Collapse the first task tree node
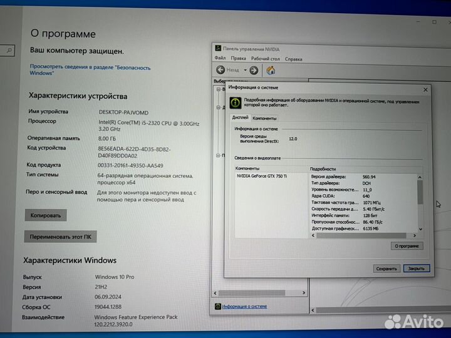Viewport: 451px width, 338px height. pyautogui.click(x=219, y=90)
